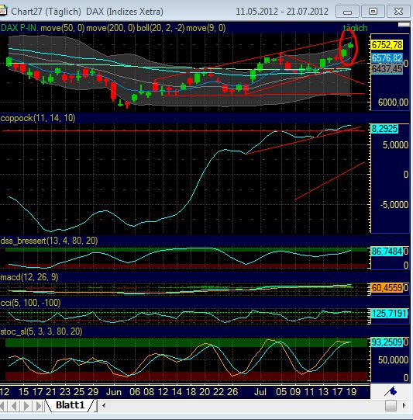Viewport: 413px width, 420px height.
Task: Click the small white splitter handle near täglich
Action: coord(404,25)
